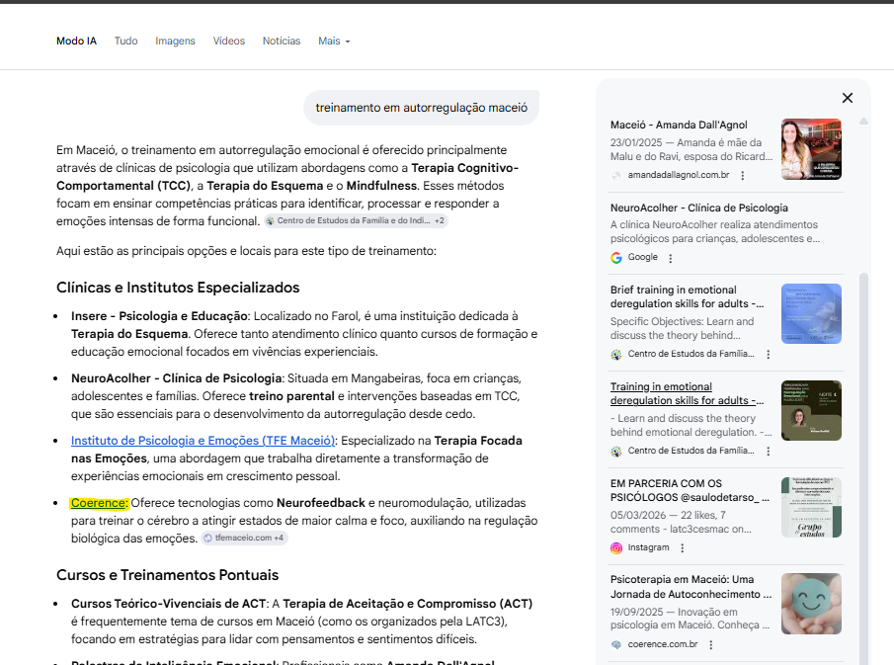Click side panel scrollbar thumb
The height and width of the screenshot is (665, 894).
tap(863, 467)
